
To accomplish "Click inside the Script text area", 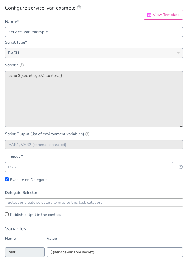I will click(94, 99).
